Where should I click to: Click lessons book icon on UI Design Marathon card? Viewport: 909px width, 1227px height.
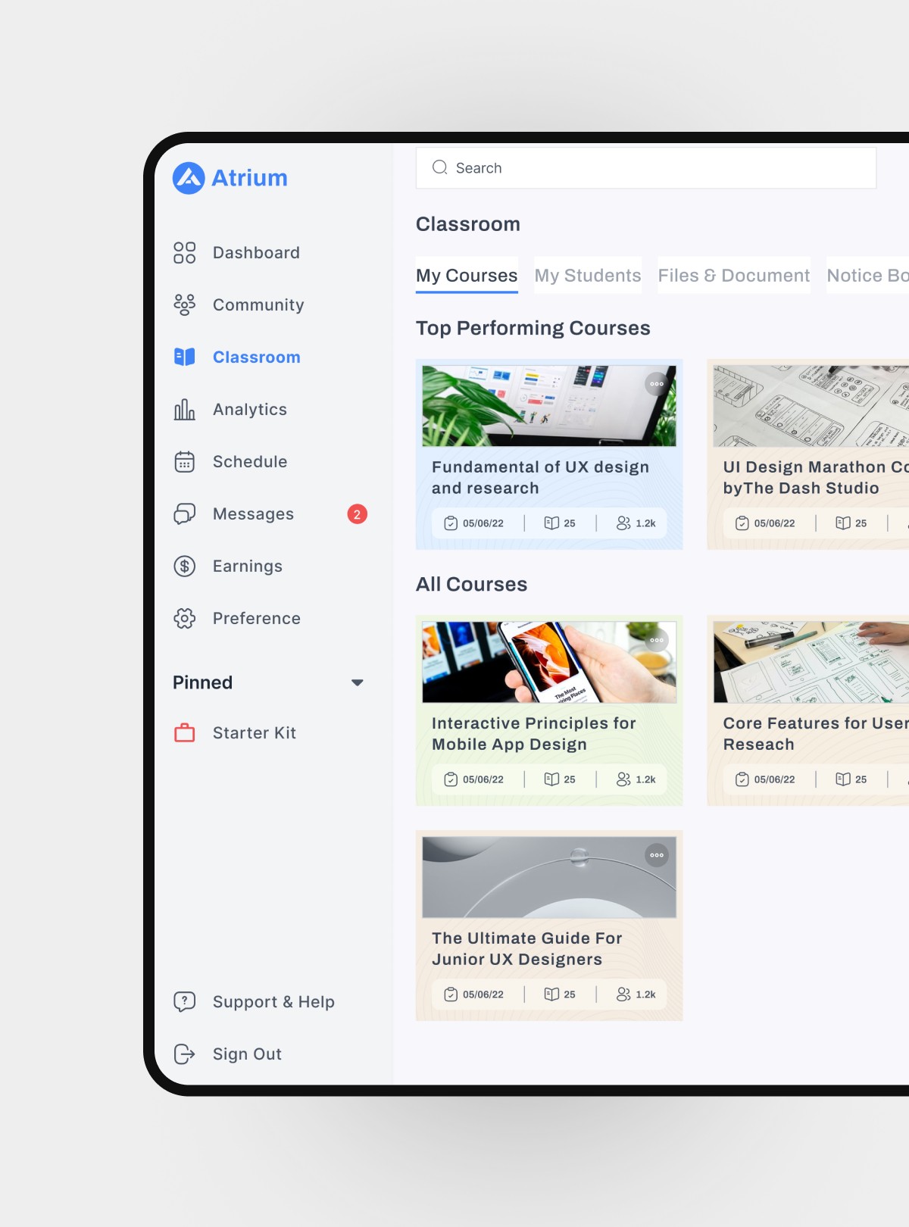(x=843, y=523)
